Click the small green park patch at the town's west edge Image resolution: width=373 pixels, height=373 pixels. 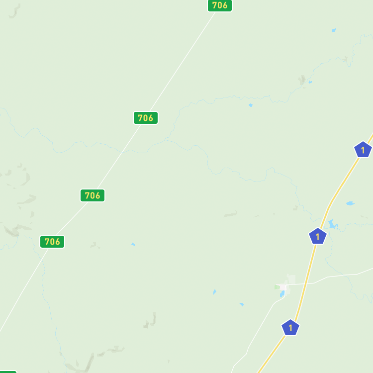(x=277, y=287)
